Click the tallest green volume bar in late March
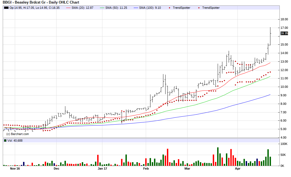This screenshot has height=177, width=291. 218,157
